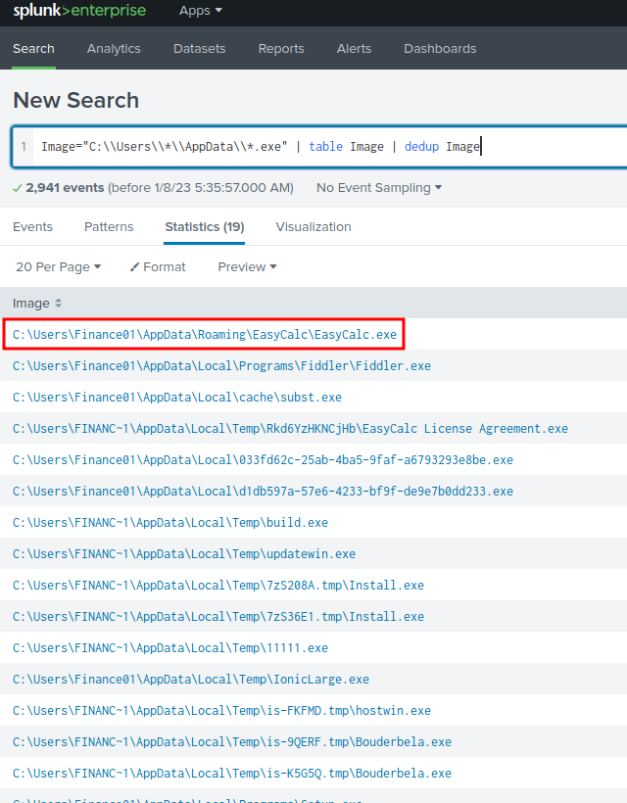The image size is (627, 803).
Task: Open the Apps dropdown menu
Action: (200, 11)
